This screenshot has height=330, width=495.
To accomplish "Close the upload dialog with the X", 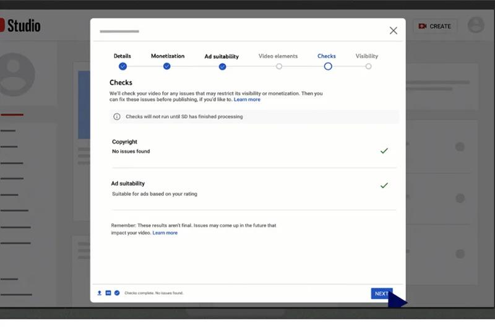I will click(x=393, y=30).
